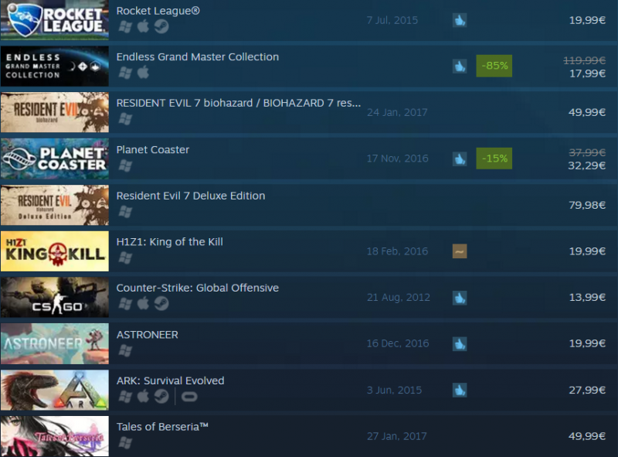The width and height of the screenshot is (618, 457).
Task: Click the VR headset icon under ARK: Survival Evolved
Action: coord(189,397)
